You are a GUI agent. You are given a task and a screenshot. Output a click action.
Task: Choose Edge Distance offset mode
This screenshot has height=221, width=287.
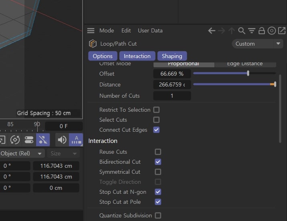click(x=245, y=64)
